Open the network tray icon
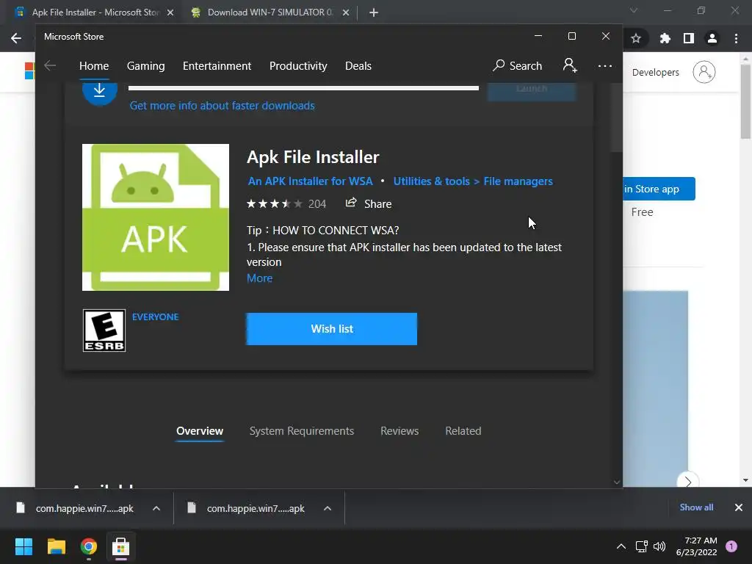Image resolution: width=752 pixels, height=564 pixels. click(x=641, y=546)
